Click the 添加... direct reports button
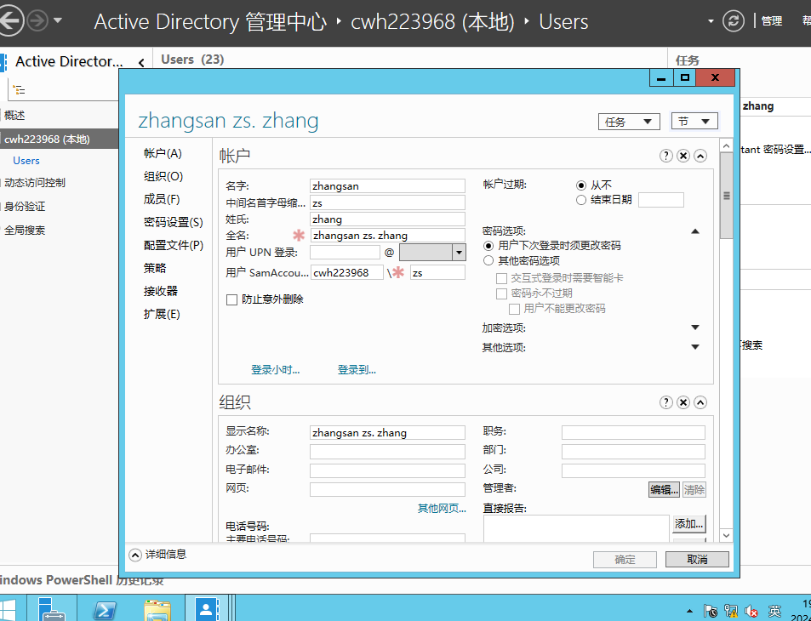Screen dimensions: 811x621 (x=689, y=524)
